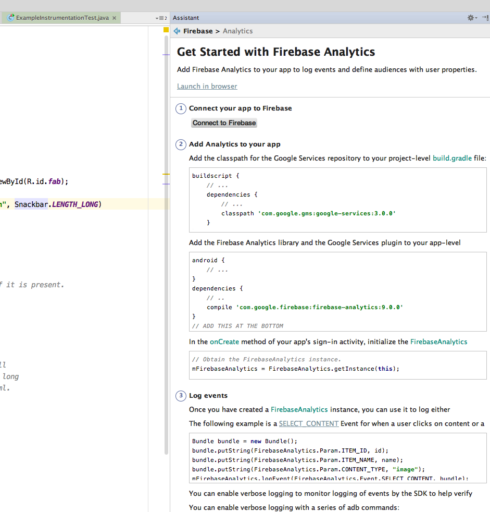Click the back arrow beside Firebase
Image resolution: width=490 pixels, height=512 pixels.
pos(177,31)
